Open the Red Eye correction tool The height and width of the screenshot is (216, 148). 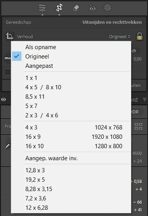click(92, 8)
